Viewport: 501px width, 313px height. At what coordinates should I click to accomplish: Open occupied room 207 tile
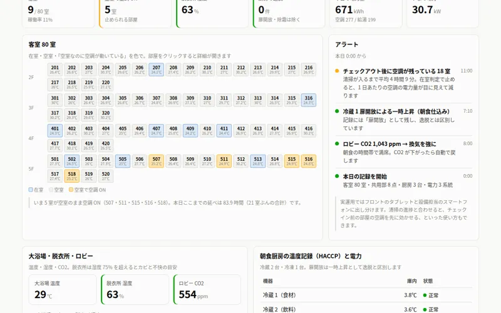coord(156,69)
